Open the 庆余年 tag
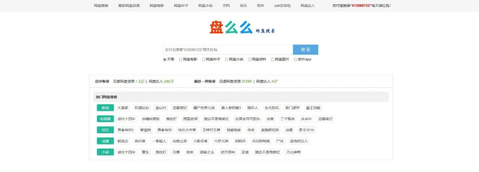The image size is (479, 172). point(306,119)
